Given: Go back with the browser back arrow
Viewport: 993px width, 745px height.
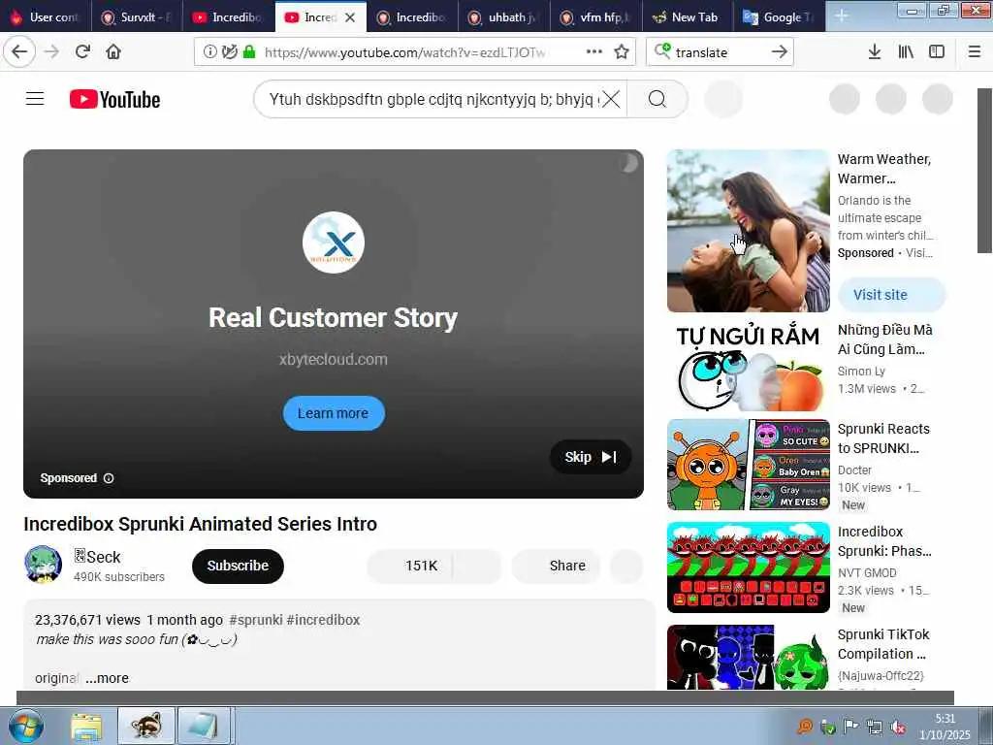Looking at the screenshot, I should point(19,52).
